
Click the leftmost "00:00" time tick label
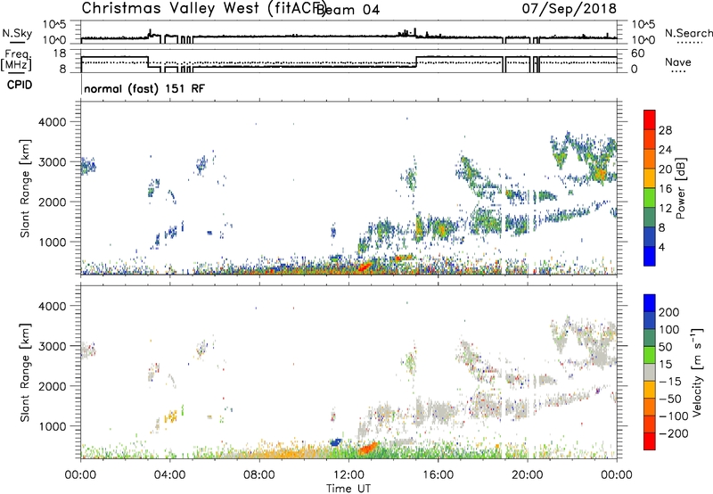tap(80, 475)
